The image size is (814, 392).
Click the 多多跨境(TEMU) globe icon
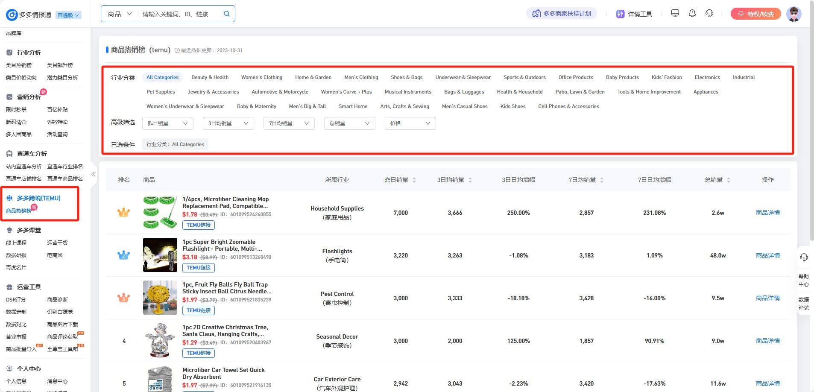click(x=9, y=198)
